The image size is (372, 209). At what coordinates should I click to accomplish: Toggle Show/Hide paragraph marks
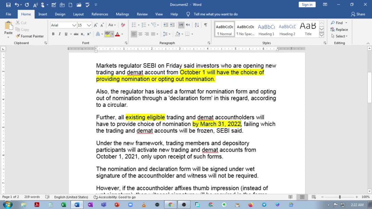pos(205,25)
